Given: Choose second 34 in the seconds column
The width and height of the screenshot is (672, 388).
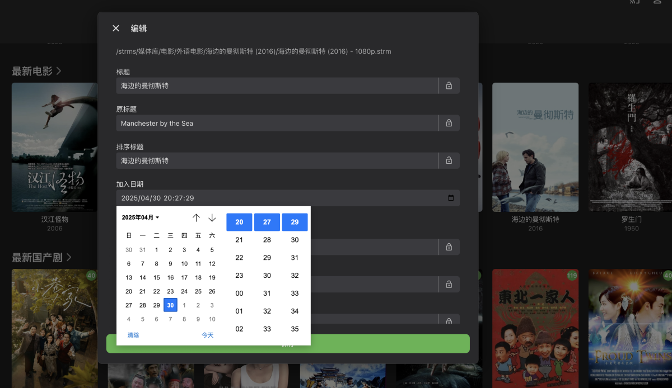Looking at the screenshot, I should [x=295, y=311].
